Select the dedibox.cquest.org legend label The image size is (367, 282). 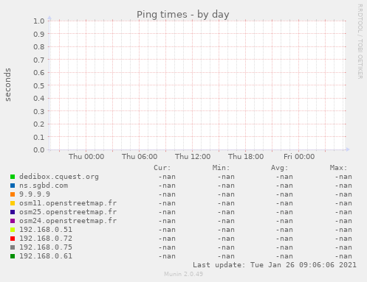(x=59, y=177)
